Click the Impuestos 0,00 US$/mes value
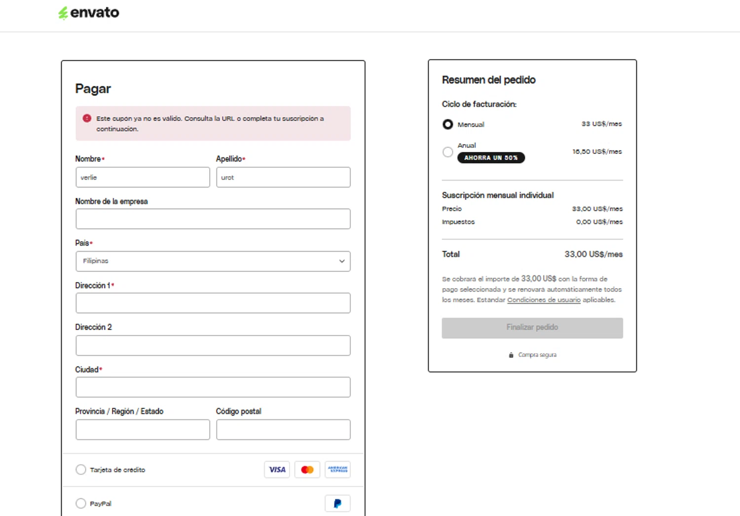The height and width of the screenshot is (516, 740). click(x=599, y=222)
